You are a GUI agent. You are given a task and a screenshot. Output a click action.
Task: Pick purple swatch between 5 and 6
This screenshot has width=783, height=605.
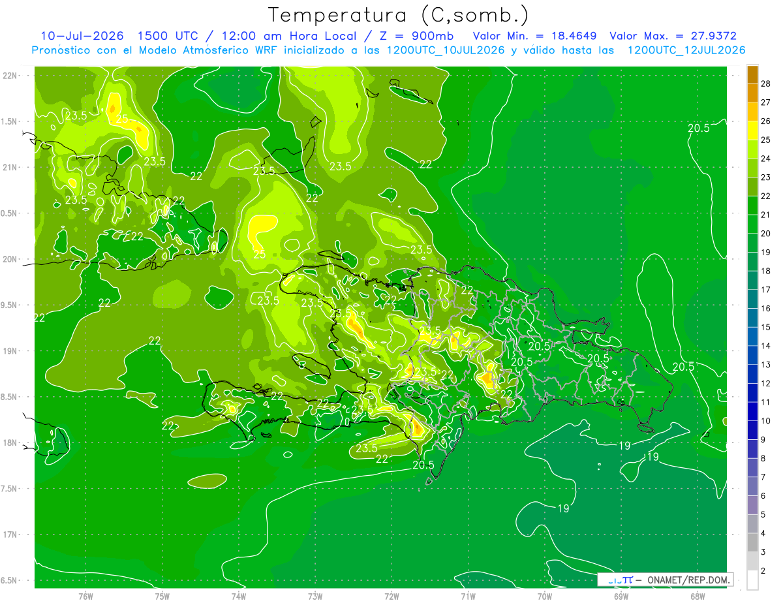(x=752, y=505)
